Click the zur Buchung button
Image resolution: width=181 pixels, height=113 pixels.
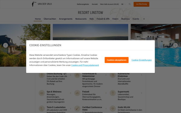tap(141, 4)
